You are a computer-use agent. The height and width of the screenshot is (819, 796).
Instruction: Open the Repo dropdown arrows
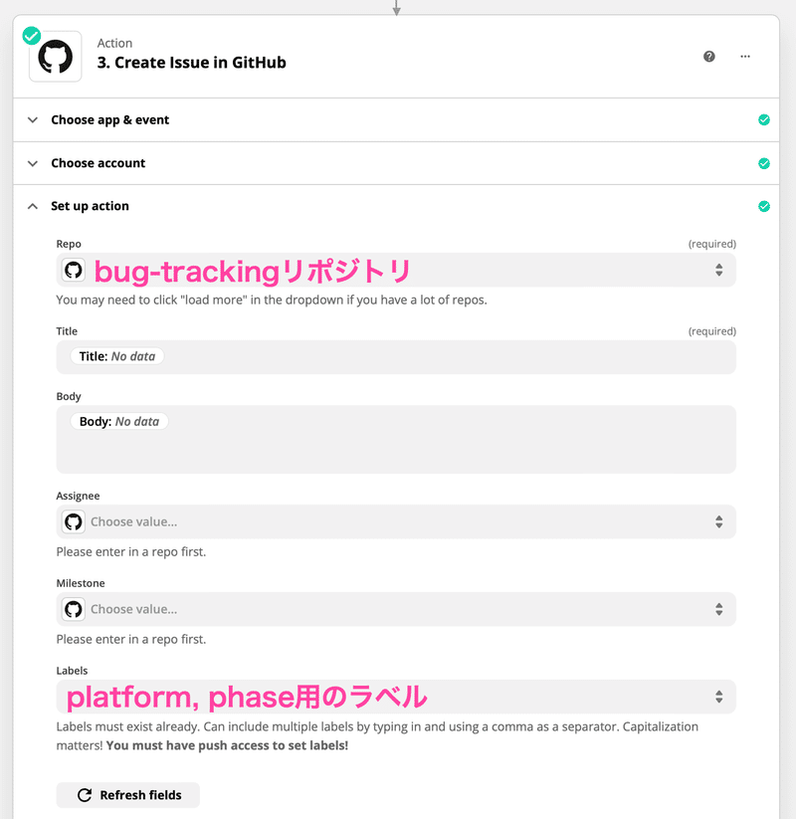[719, 270]
